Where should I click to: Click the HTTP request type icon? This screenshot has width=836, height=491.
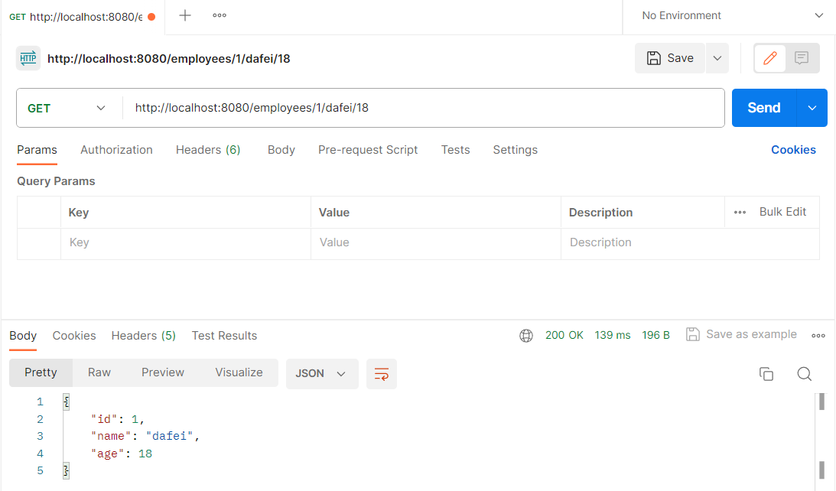28,58
